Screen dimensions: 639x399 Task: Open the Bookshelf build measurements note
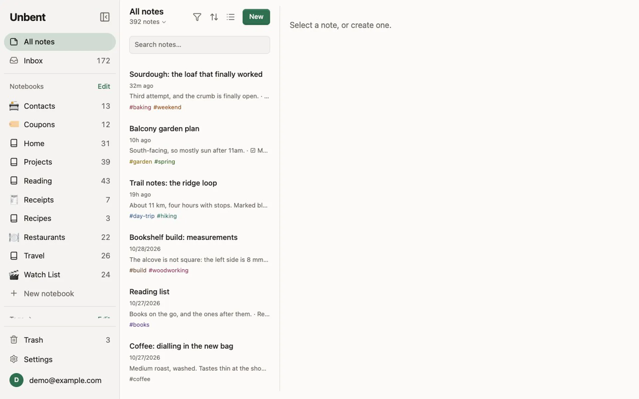(199, 253)
